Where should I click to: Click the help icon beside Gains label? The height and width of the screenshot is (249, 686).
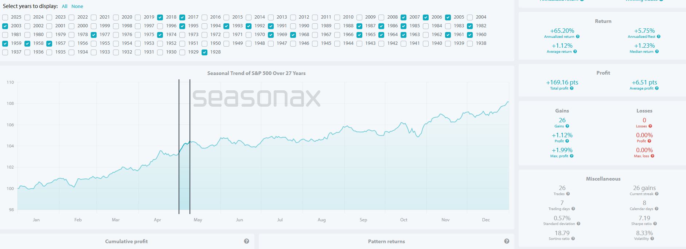coord(567,126)
